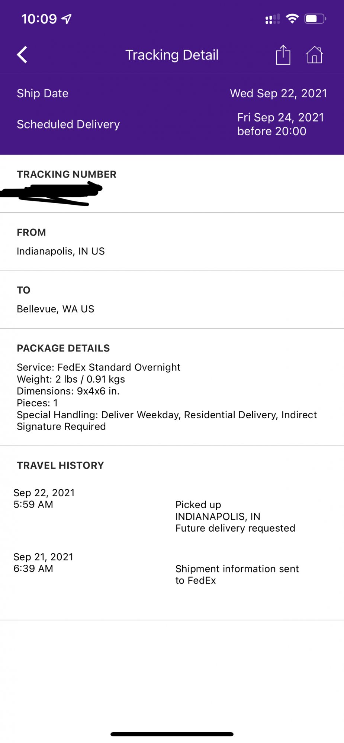Tap the FROM Indianapolis, IN US address
Image resolution: width=344 pixels, height=743 pixels.
click(61, 251)
